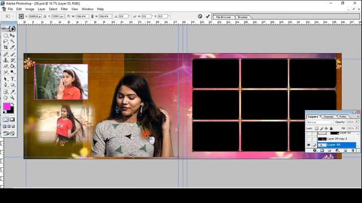Screen dimensions: 362x203
Task: Select the Pen tool
Action: (6, 85)
